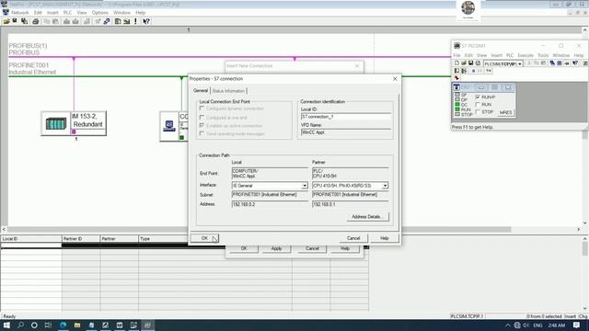Viewport: 589px width, 331px height.
Task: Open the Partner Interface dropdown (CPU 410-5H)
Action: click(385, 186)
